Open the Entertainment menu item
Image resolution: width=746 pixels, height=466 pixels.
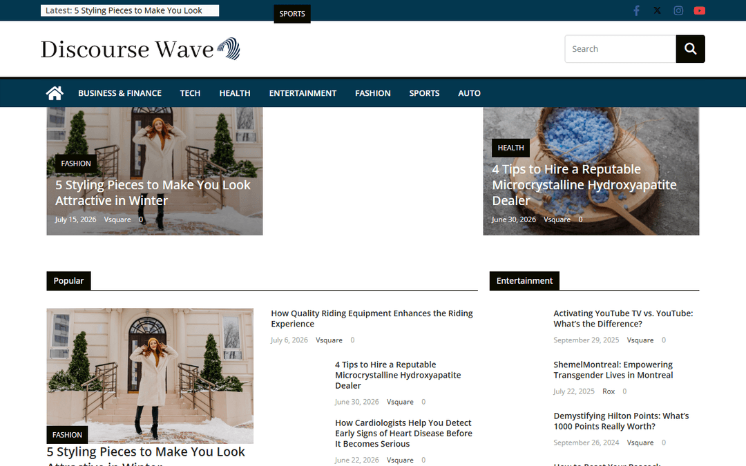303,93
